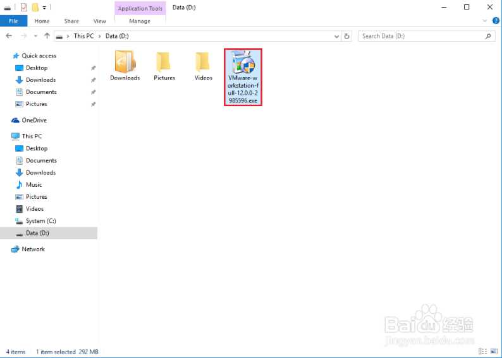Click the drive icon in title bar
Image resolution: width=502 pixels, height=358 pixels.
click(x=7, y=8)
